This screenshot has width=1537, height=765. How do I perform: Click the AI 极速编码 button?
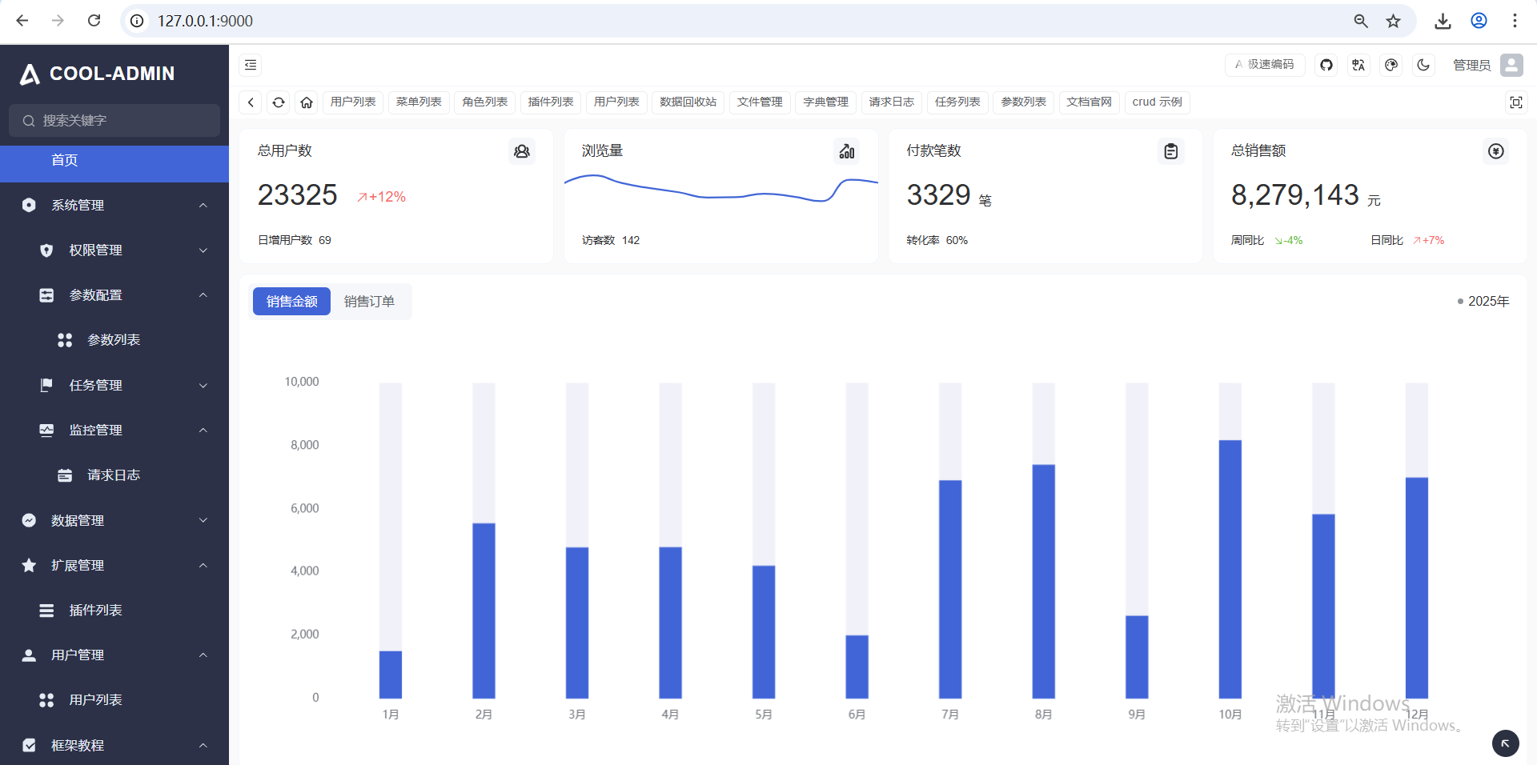tap(1264, 65)
